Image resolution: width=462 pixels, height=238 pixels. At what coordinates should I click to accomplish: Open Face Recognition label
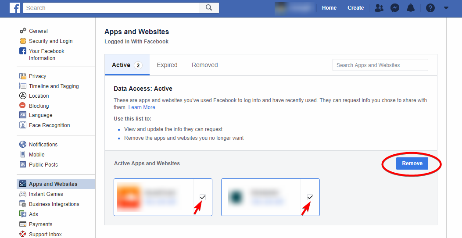[50, 125]
